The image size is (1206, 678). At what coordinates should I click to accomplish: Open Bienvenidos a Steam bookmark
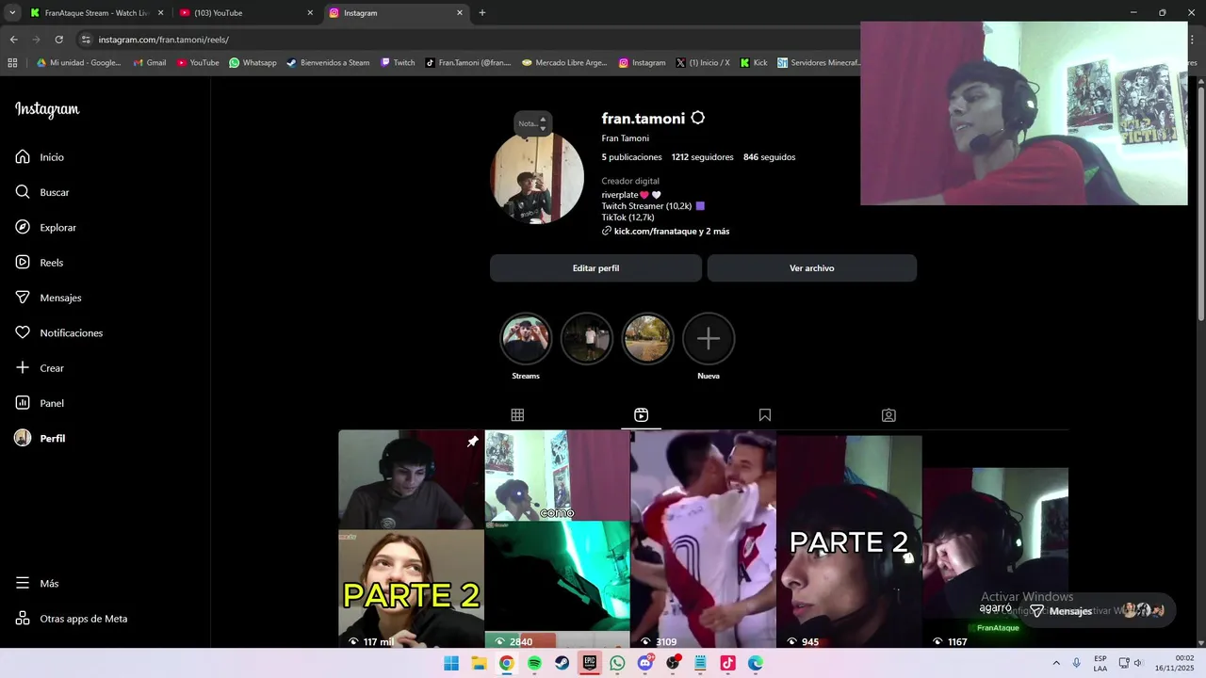coord(328,63)
